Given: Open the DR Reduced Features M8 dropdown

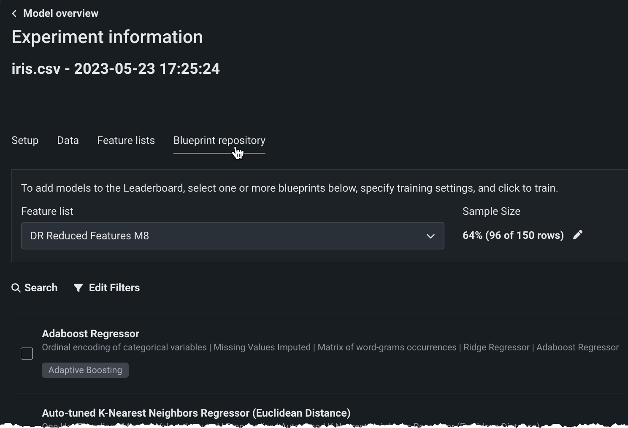Looking at the screenshot, I should [x=232, y=236].
